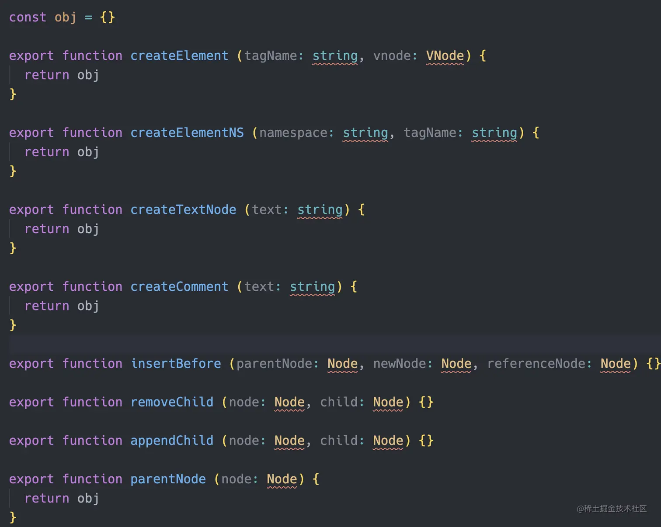Click the createComment function name

pos(179,286)
